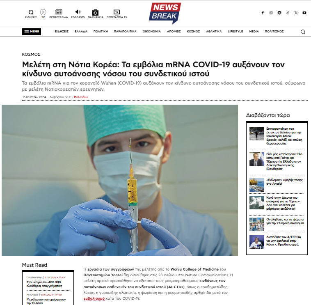This screenshot has width=311, height=305.
Task: Click the search magnifier icon
Action: 303,32
